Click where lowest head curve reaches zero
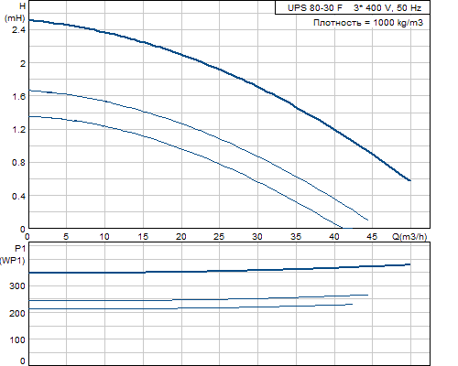 [x=343, y=228]
